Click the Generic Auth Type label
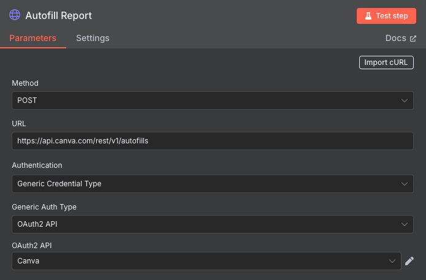 point(44,207)
